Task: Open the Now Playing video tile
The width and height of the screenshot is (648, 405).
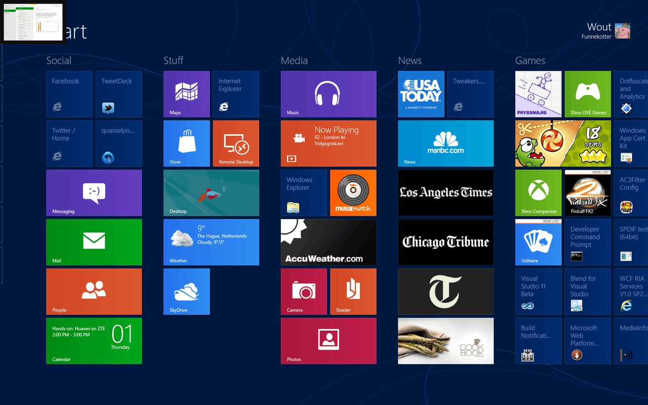Action: [x=329, y=143]
